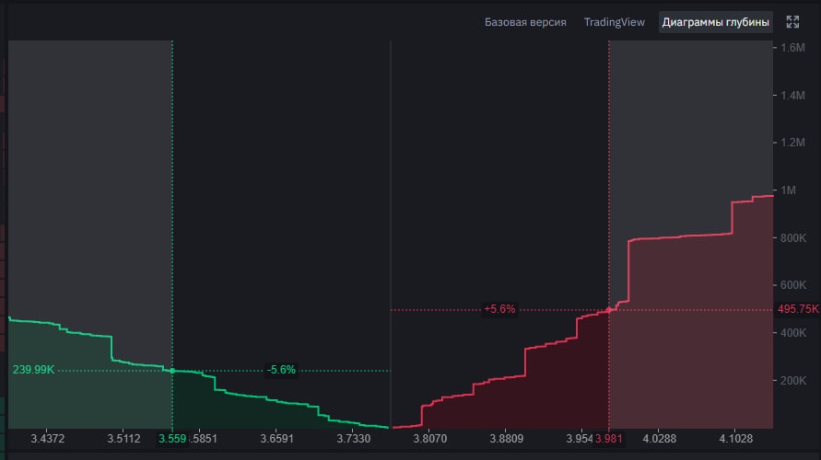This screenshot has width=821, height=460.
Task: Switch to the Базовая версия tab
Action: click(525, 22)
